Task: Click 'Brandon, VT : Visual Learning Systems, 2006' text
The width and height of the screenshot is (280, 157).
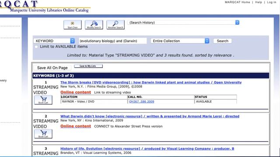Action: pos(96,153)
